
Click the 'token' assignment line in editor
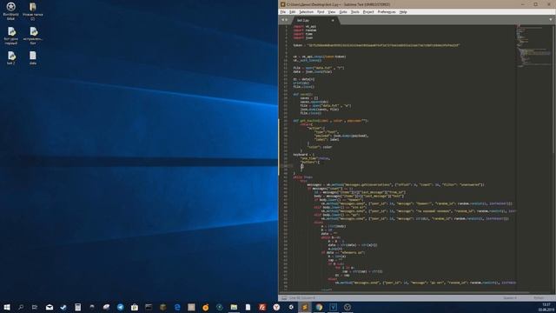[x=376, y=45]
